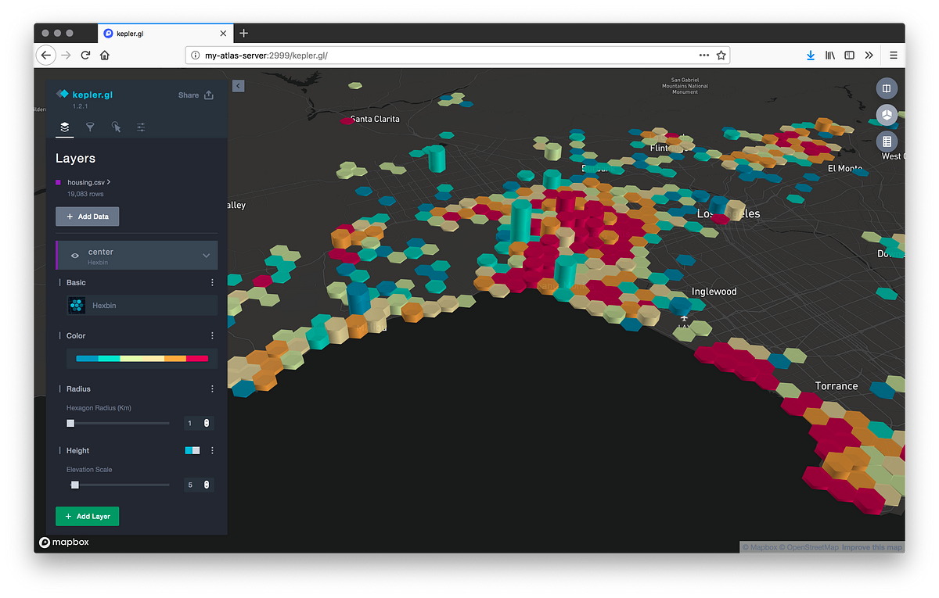Click the Add Layer button
The height and width of the screenshot is (598, 939).
coord(87,516)
